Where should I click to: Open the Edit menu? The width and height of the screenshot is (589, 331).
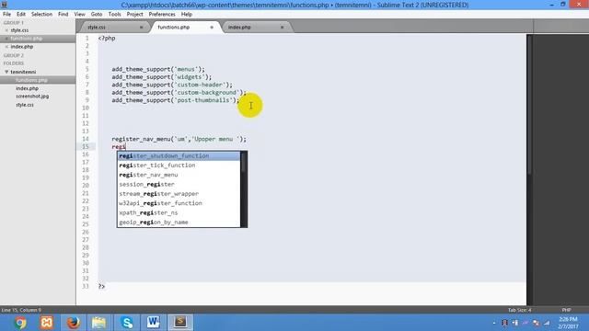[x=21, y=15]
